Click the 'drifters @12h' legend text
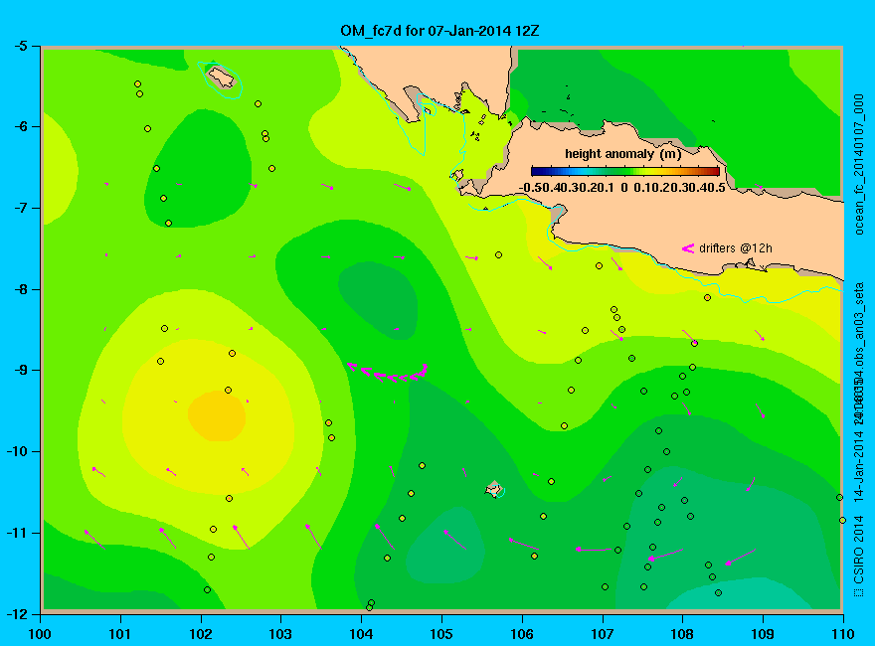 [x=736, y=248]
